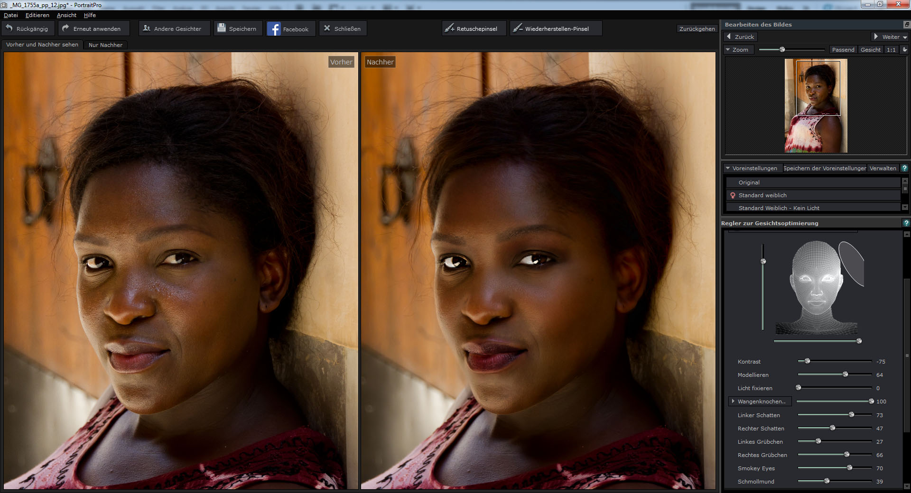Switch to the Nur Nachher tab
This screenshot has height=493, width=911.
coord(105,45)
